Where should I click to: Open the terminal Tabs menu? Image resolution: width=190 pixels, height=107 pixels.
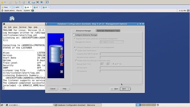pos(30,27)
